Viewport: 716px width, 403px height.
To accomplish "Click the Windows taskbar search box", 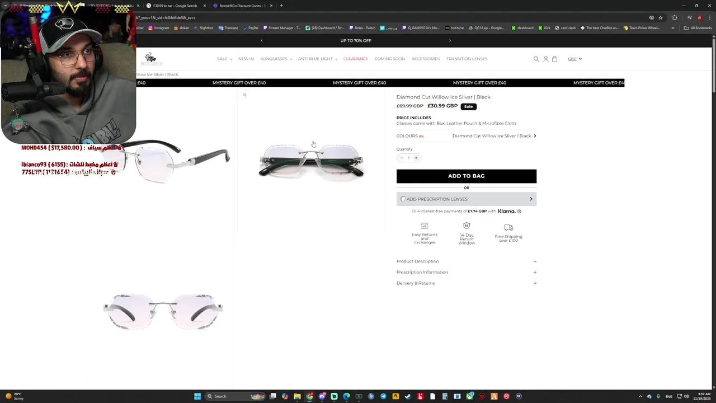I will pyautogui.click(x=235, y=396).
